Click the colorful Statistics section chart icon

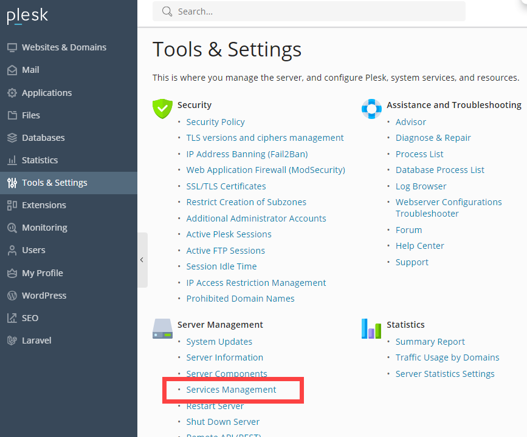pyautogui.click(x=371, y=328)
